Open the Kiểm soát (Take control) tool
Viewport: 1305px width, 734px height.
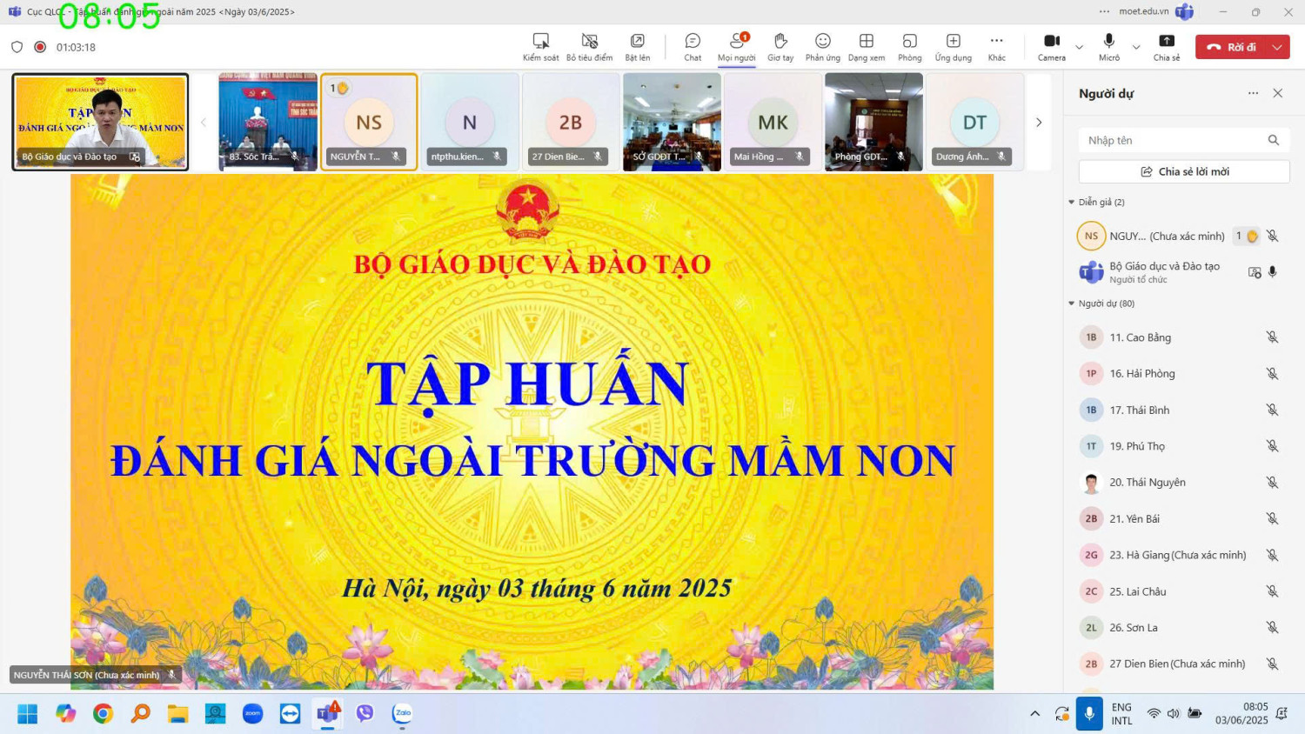click(540, 46)
